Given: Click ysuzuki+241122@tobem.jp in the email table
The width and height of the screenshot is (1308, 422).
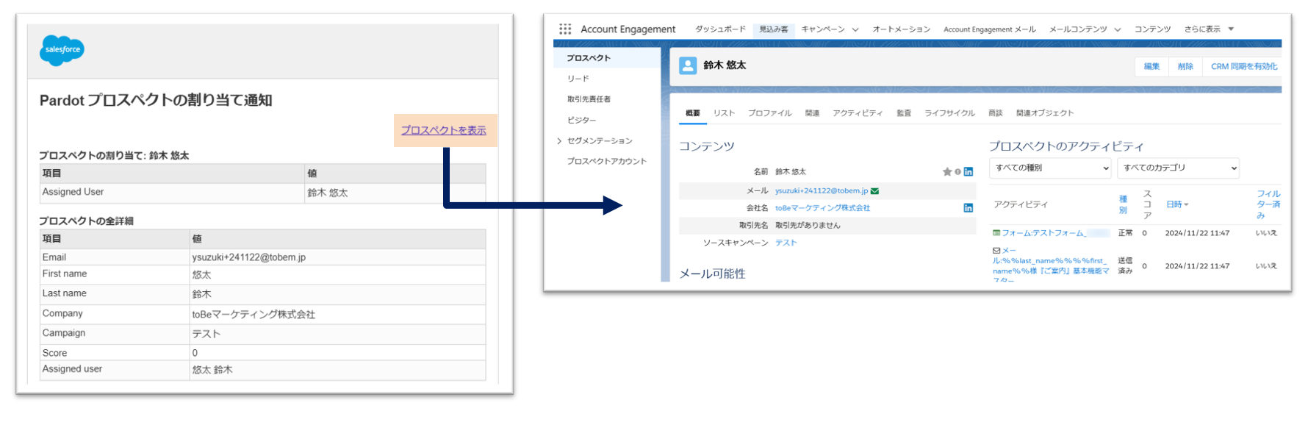Looking at the screenshot, I should [x=248, y=257].
